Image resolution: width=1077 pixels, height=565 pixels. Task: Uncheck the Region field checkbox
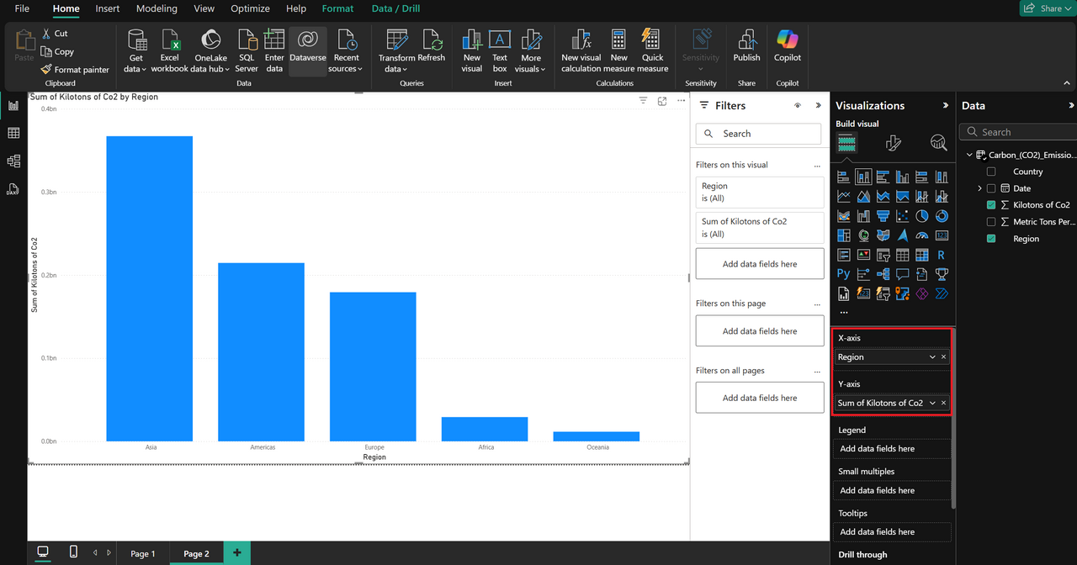[x=991, y=239]
